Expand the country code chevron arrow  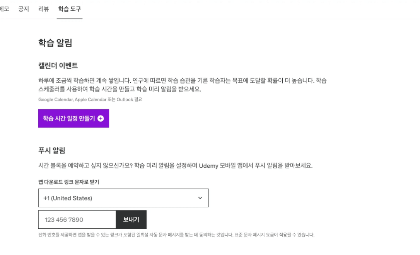click(x=200, y=198)
